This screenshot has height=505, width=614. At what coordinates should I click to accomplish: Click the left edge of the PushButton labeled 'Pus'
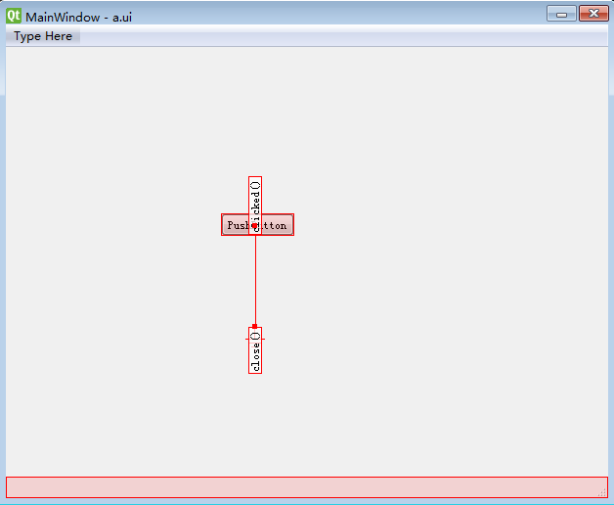233,225
